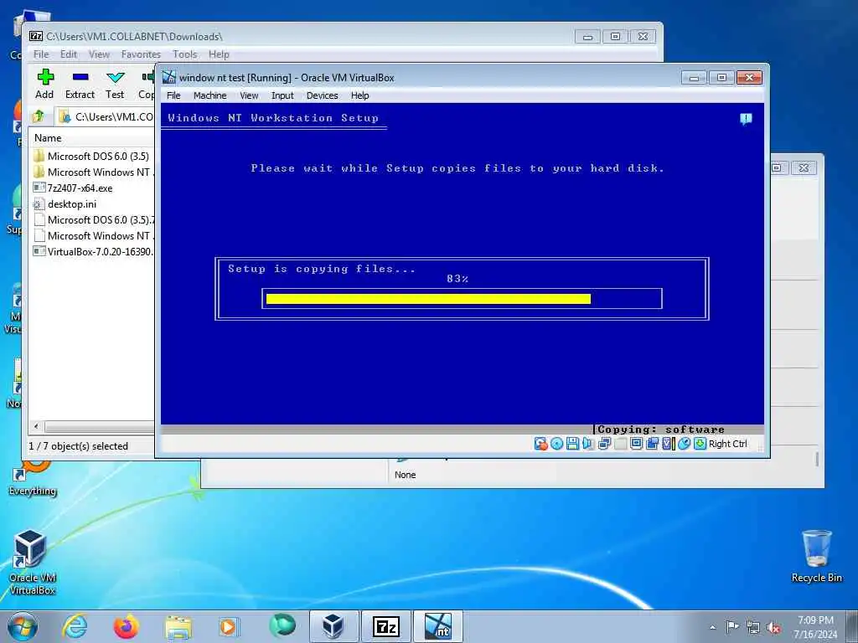Click the left arrow of 7-Zip horizontal scrollbar

pos(36,426)
